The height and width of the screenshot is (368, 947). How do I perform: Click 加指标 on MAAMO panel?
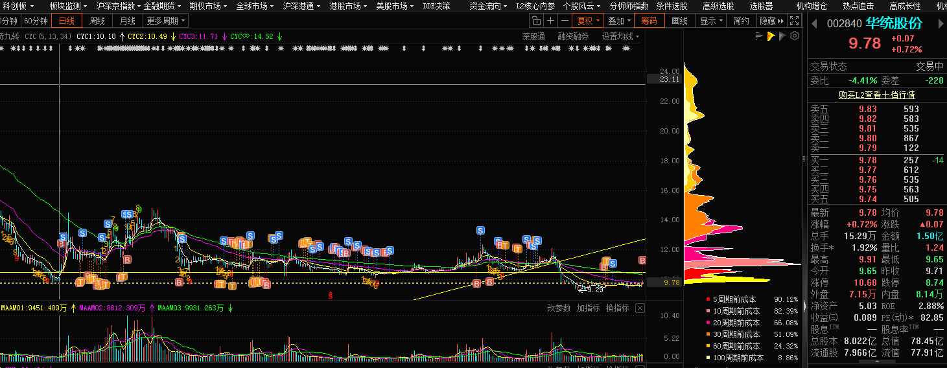pos(589,308)
